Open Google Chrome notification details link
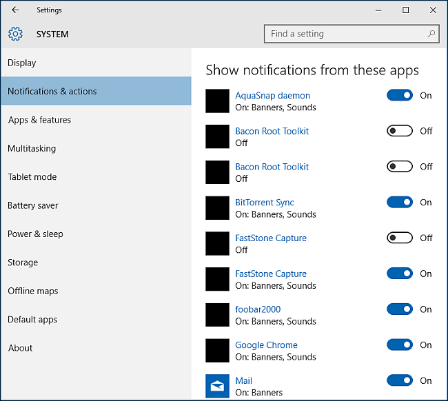448x401 pixels. click(266, 345)
